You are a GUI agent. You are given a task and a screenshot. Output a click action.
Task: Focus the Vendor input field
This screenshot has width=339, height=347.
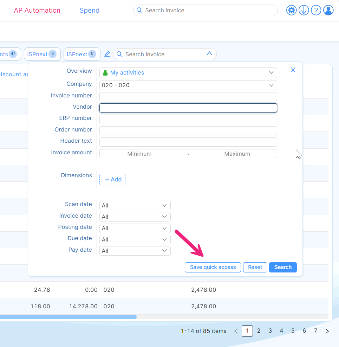click(x=188, y=108)
